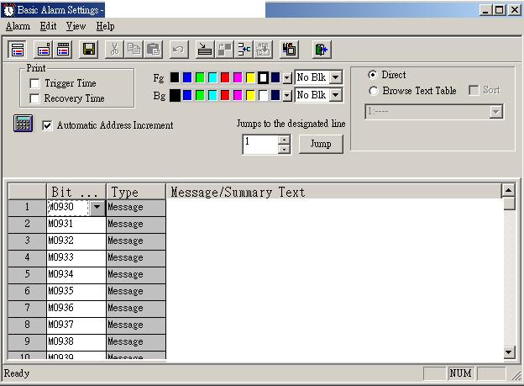Open the calculator keypad icon

coord(24,124)
